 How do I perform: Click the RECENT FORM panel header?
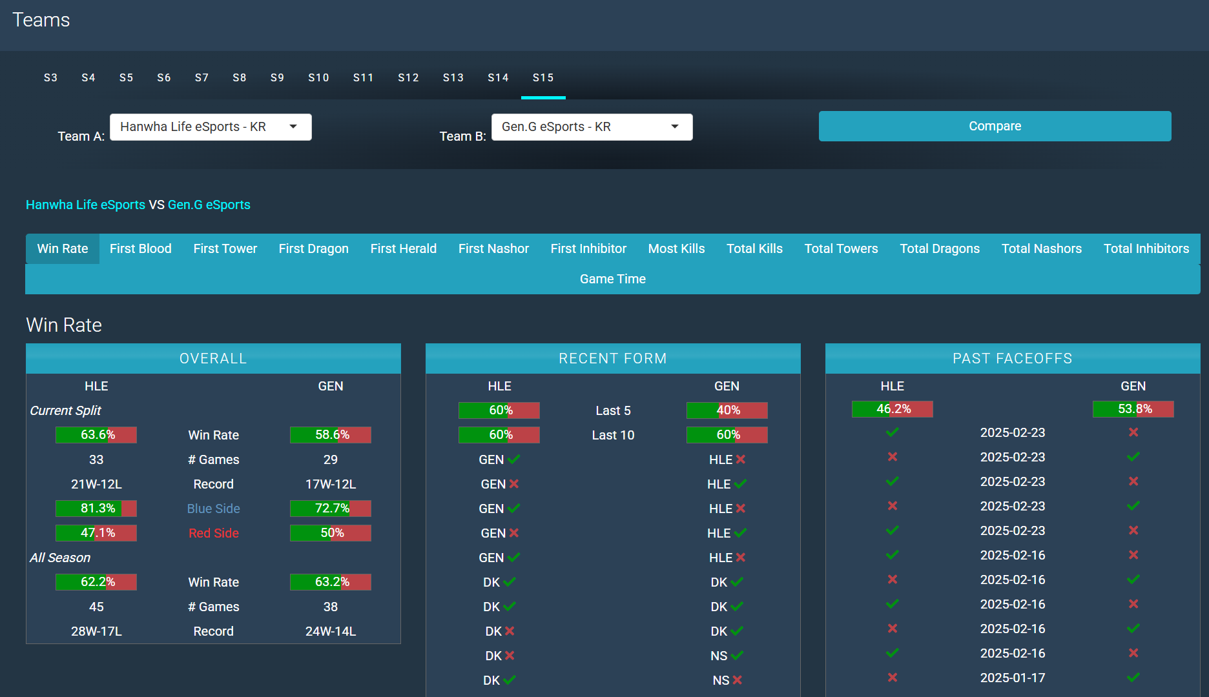613,358
